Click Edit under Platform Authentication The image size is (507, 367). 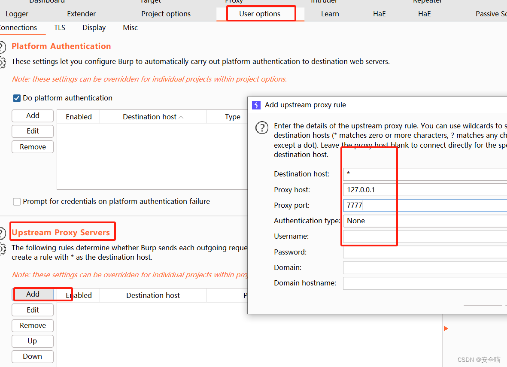(33, 131)
